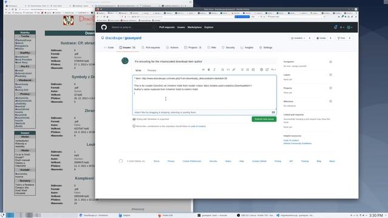The width and height of the screenshot is (388, 218).
Task: Open the Milestone gear icon
Action: pos(330,101)
